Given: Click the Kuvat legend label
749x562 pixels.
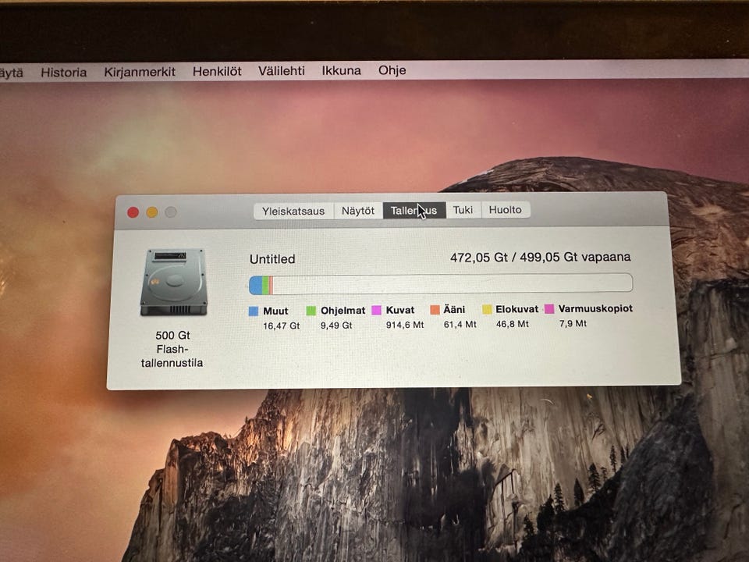Looking at the screenshot, I should coord(400,310).
